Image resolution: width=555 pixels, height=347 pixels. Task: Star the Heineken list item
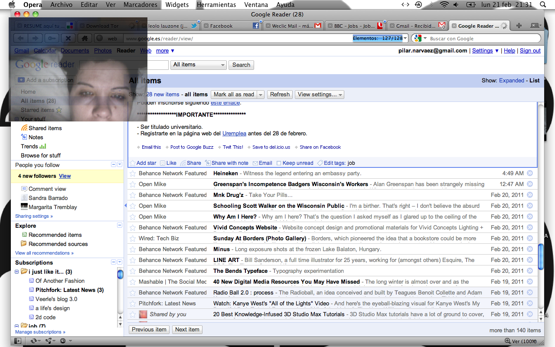tap(133, 173)
